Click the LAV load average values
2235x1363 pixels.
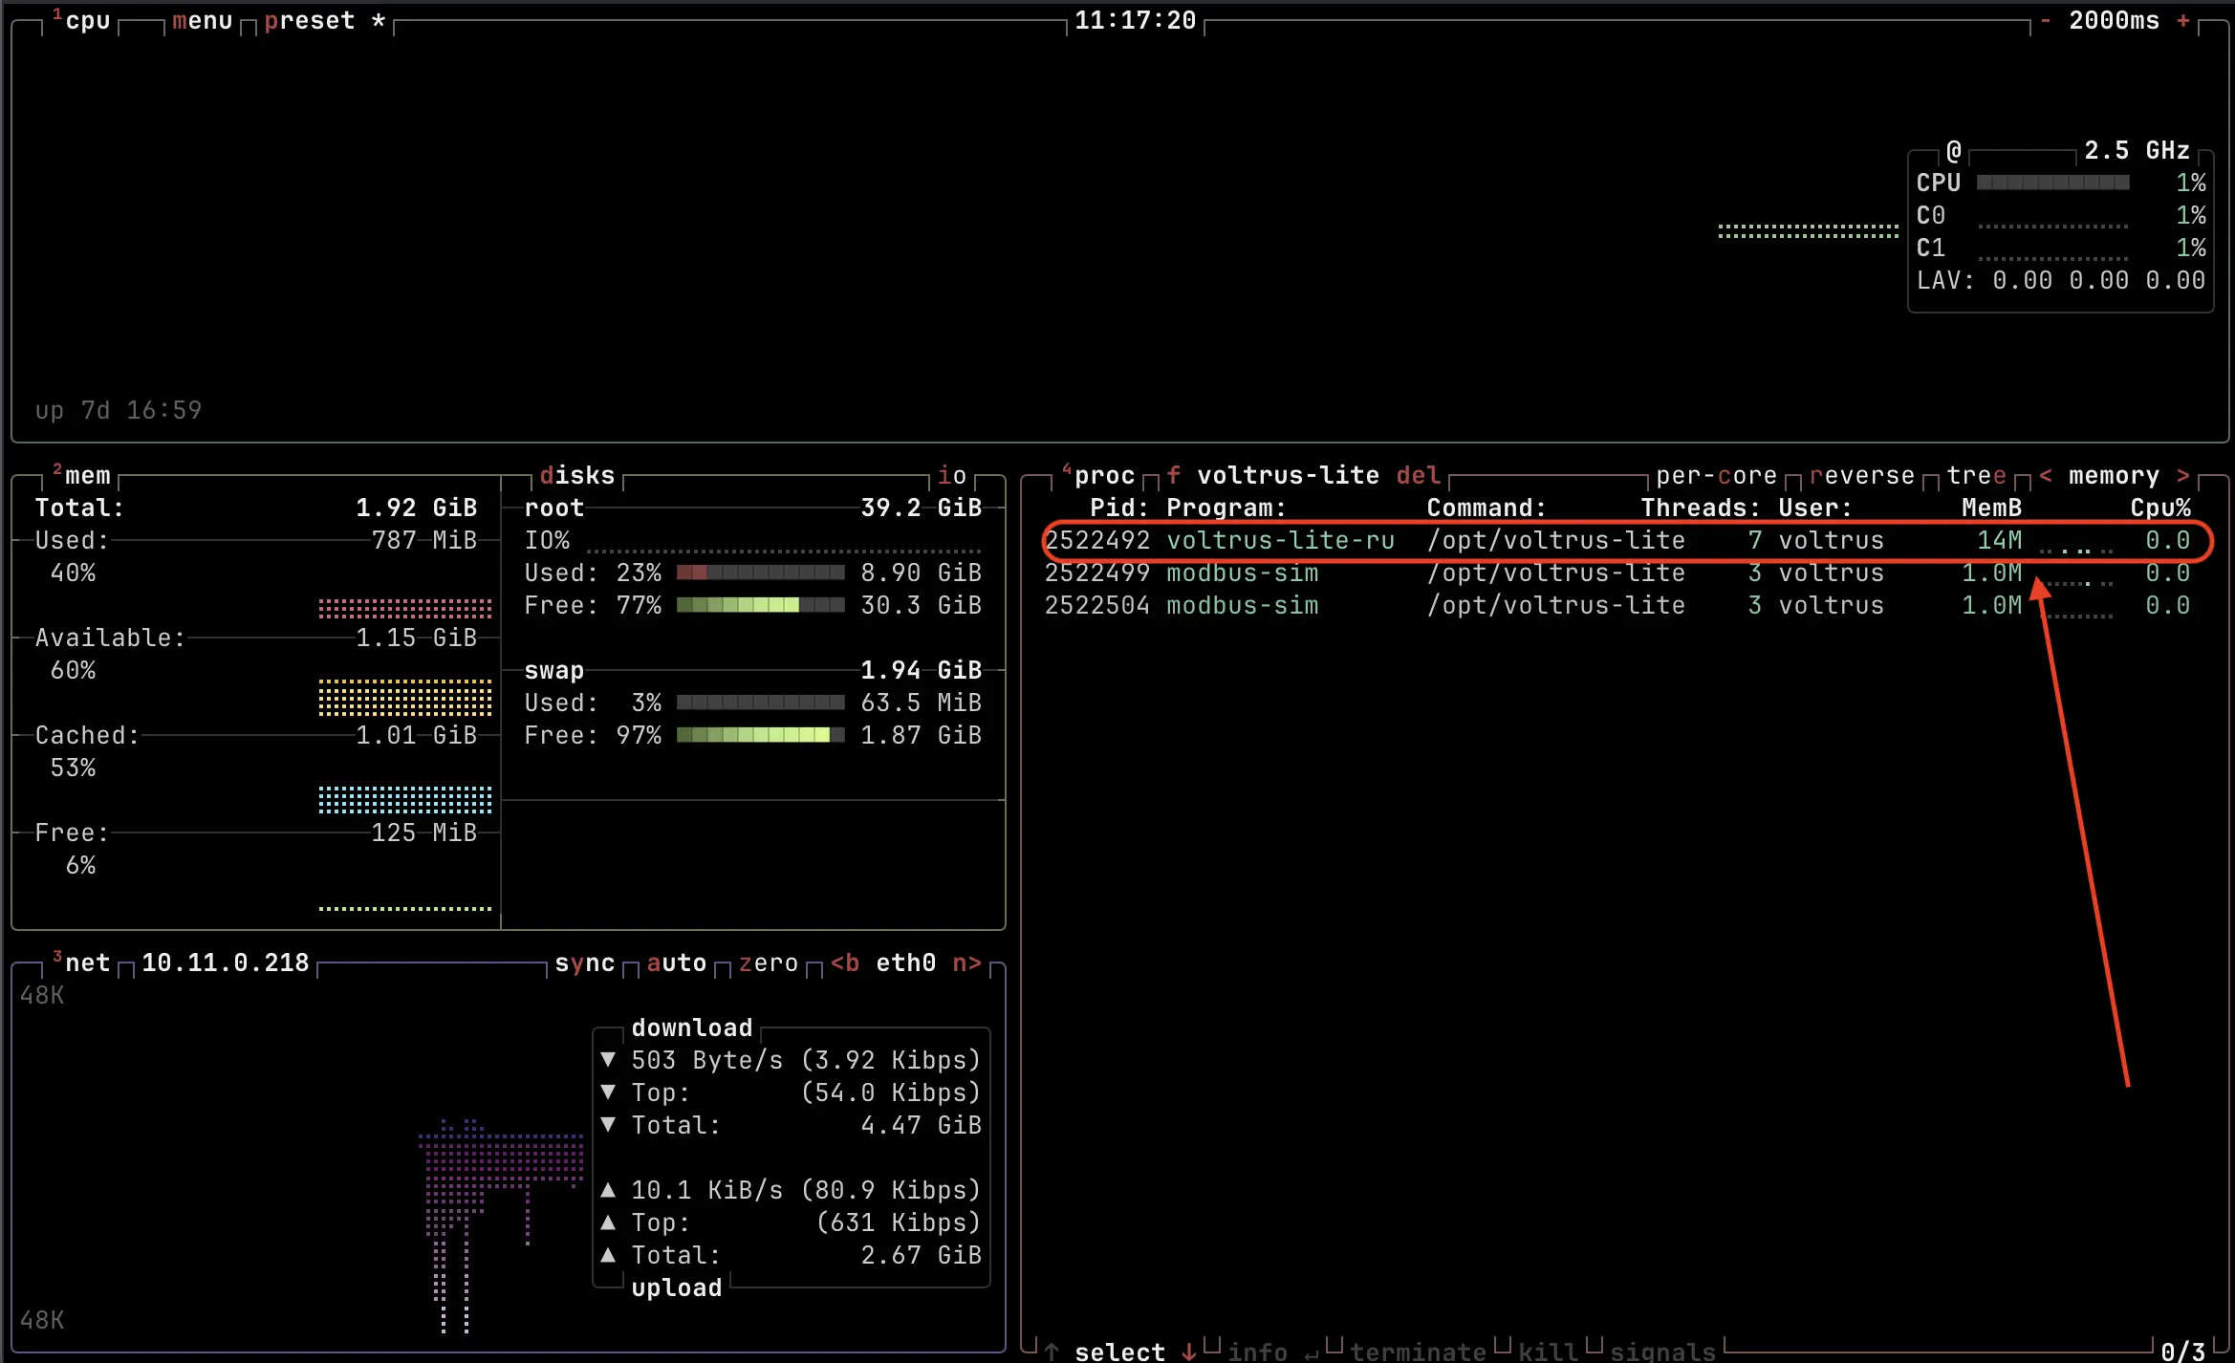[x=2099, y=280]
